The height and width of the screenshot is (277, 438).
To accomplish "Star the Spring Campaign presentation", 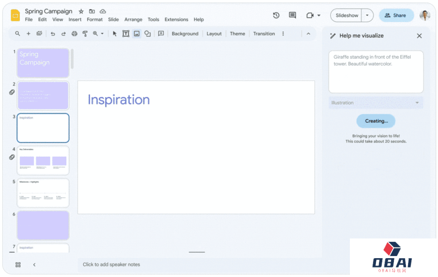I will click(x=81, y=12).
